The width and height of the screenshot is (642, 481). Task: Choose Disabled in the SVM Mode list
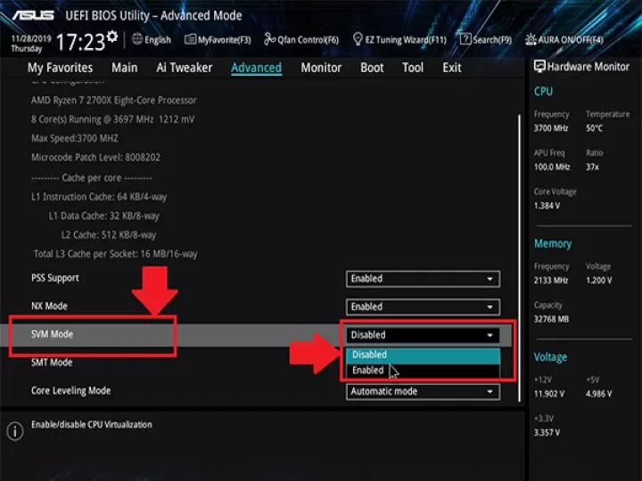pyautogui.click(x=423, y=355)
